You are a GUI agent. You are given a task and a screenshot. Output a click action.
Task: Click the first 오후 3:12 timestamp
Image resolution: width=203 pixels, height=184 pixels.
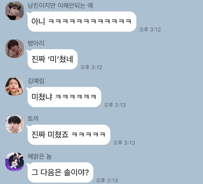point(150,30)
